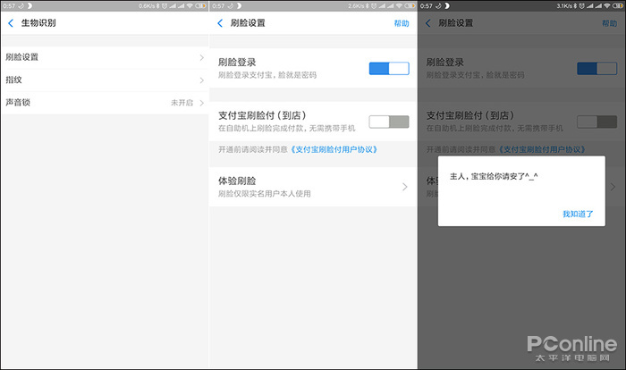Tap 帮助 in the middle screen header
The width and height of the screenshot is (626, 370).
coord(402,23)
